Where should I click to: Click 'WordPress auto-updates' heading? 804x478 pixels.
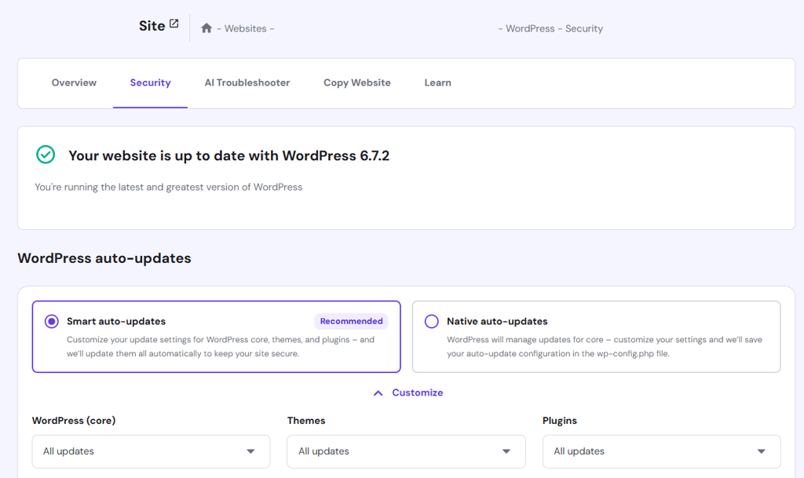104,258
